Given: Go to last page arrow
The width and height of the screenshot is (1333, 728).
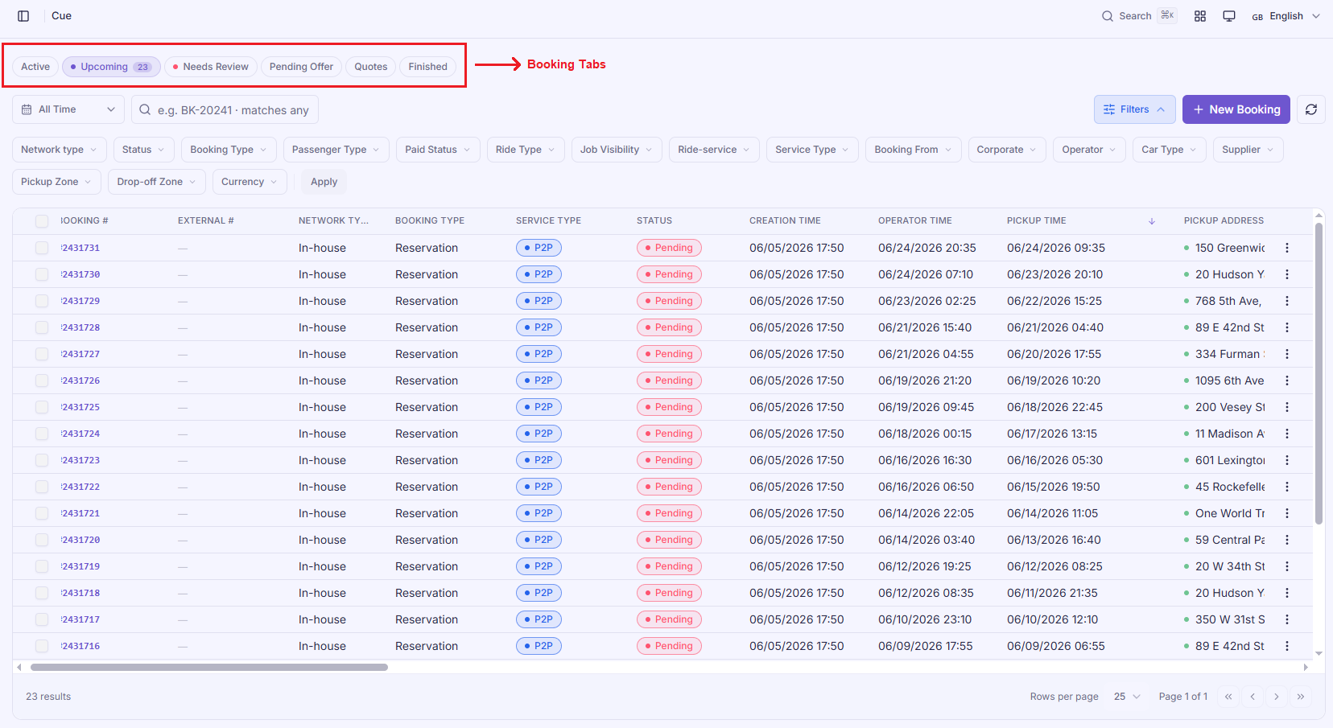Looking at the screenshot, I should (x=1301, y=697).
